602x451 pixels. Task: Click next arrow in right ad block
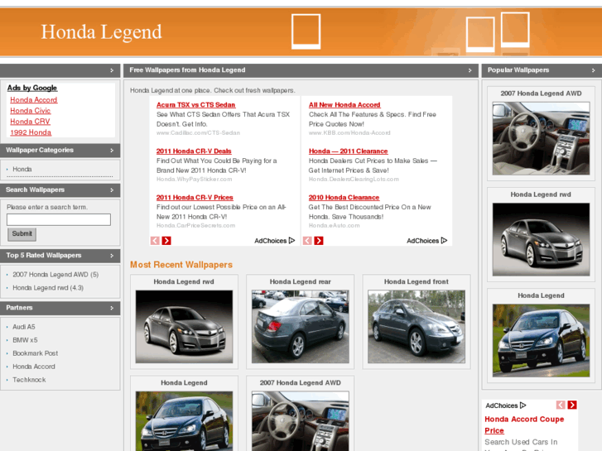(x=319, y=241)
